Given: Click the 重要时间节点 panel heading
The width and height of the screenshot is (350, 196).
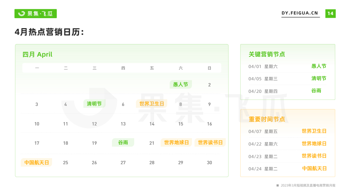Looking at the screenshot, I should [267, 119].
